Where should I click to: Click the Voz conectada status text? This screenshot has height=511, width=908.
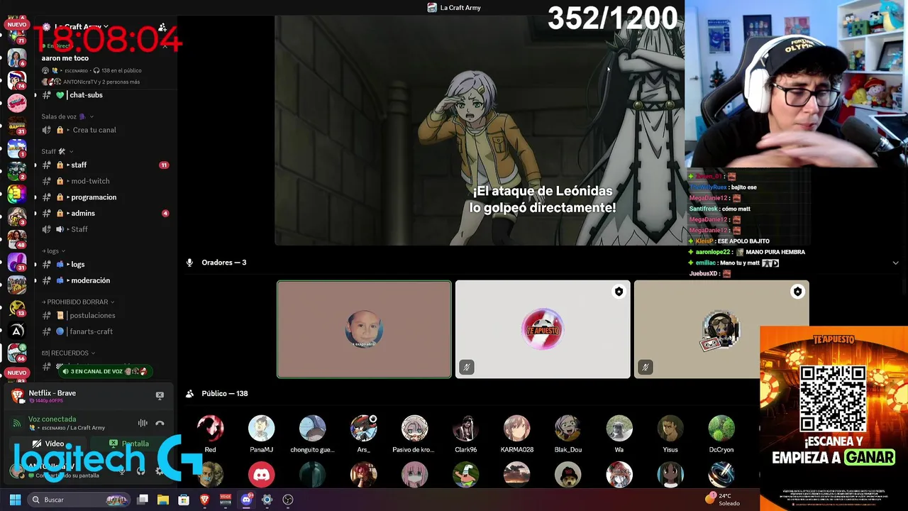(x=52, y=419)
